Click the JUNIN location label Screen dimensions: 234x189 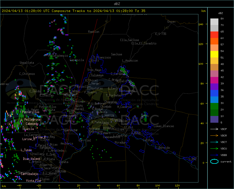tap(105, 123)
